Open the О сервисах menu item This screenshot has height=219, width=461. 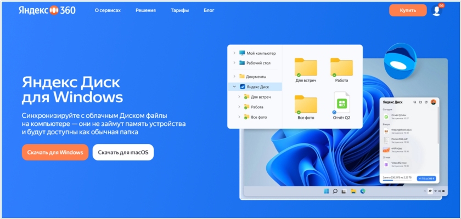(x=108, y=10)
